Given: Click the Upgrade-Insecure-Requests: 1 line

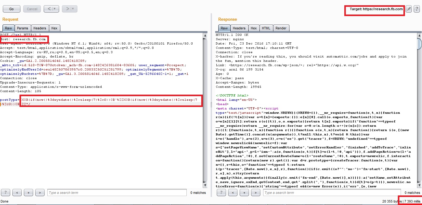Looking at the screenshot, I should click(x=31, y=83).
